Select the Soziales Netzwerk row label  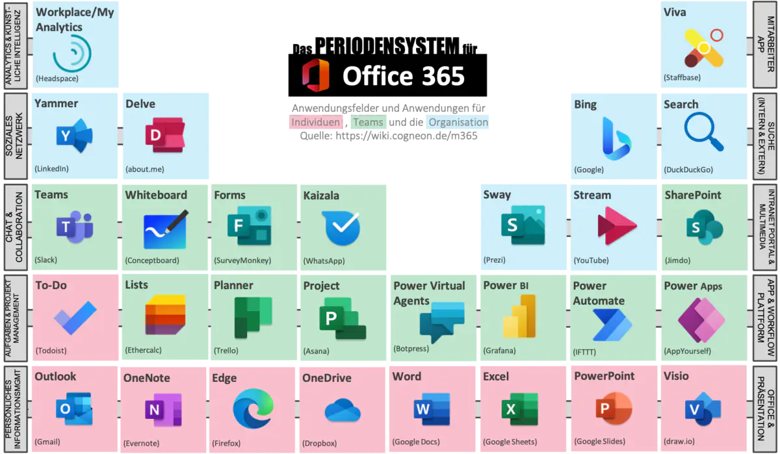14,136
